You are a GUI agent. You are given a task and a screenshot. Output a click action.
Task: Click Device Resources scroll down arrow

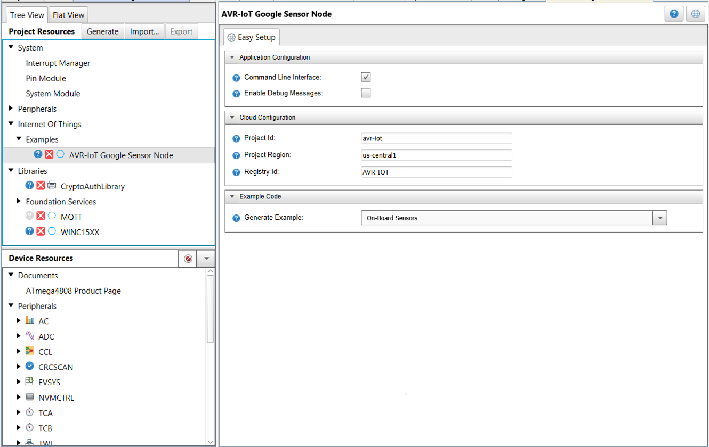click(211, 441)
